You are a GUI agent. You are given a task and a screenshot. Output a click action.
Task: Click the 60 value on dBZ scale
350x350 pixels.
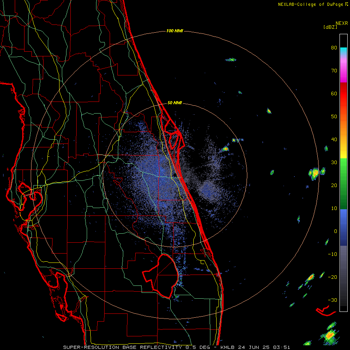(334, 94)
